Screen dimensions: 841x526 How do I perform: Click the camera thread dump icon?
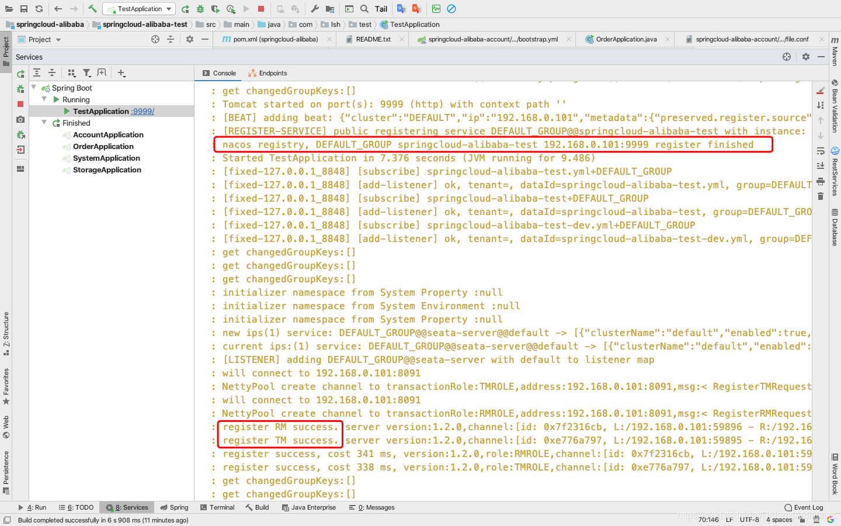click(x=20, y=119)
